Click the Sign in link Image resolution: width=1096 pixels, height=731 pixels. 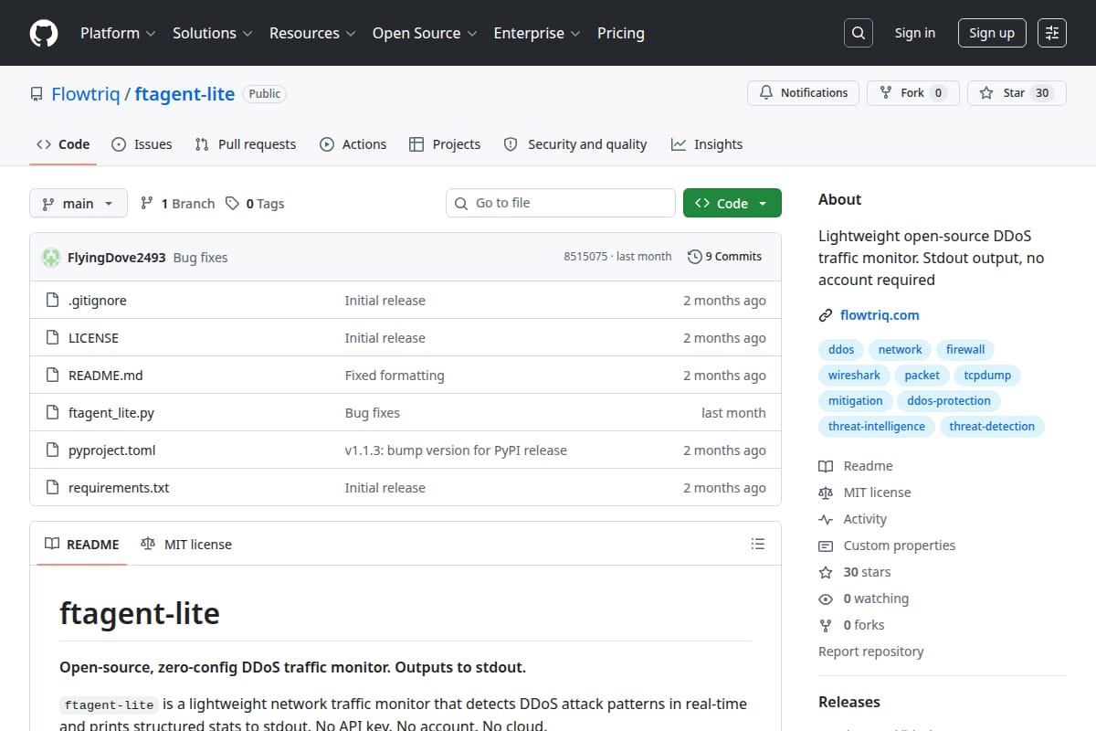tap(915, 33)
